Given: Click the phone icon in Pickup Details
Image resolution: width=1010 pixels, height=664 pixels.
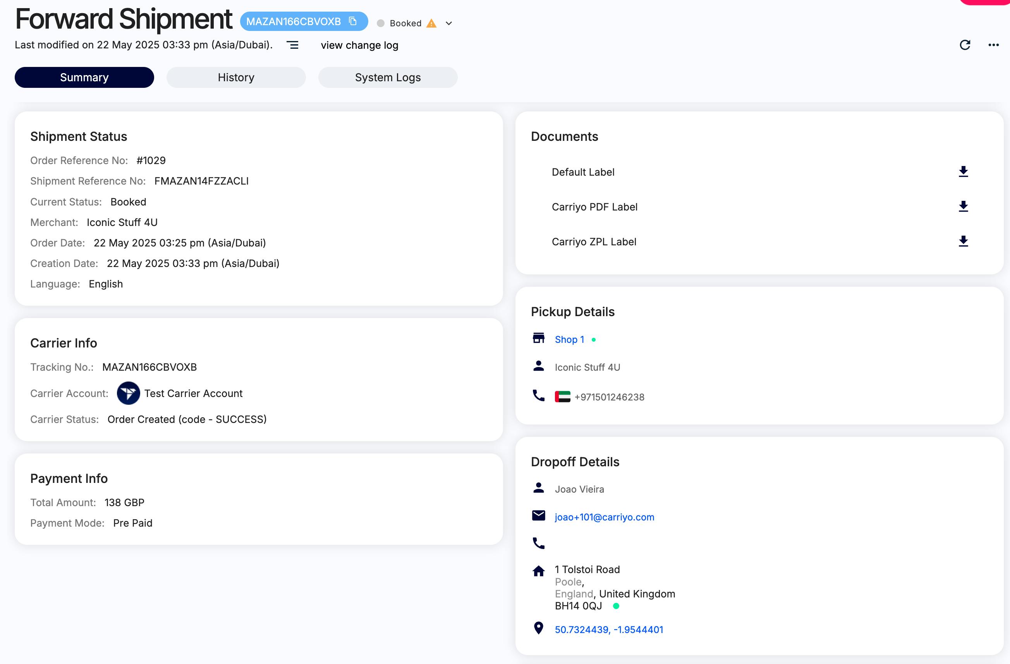Looking at the screenshot, I should [x=539, y=395].
